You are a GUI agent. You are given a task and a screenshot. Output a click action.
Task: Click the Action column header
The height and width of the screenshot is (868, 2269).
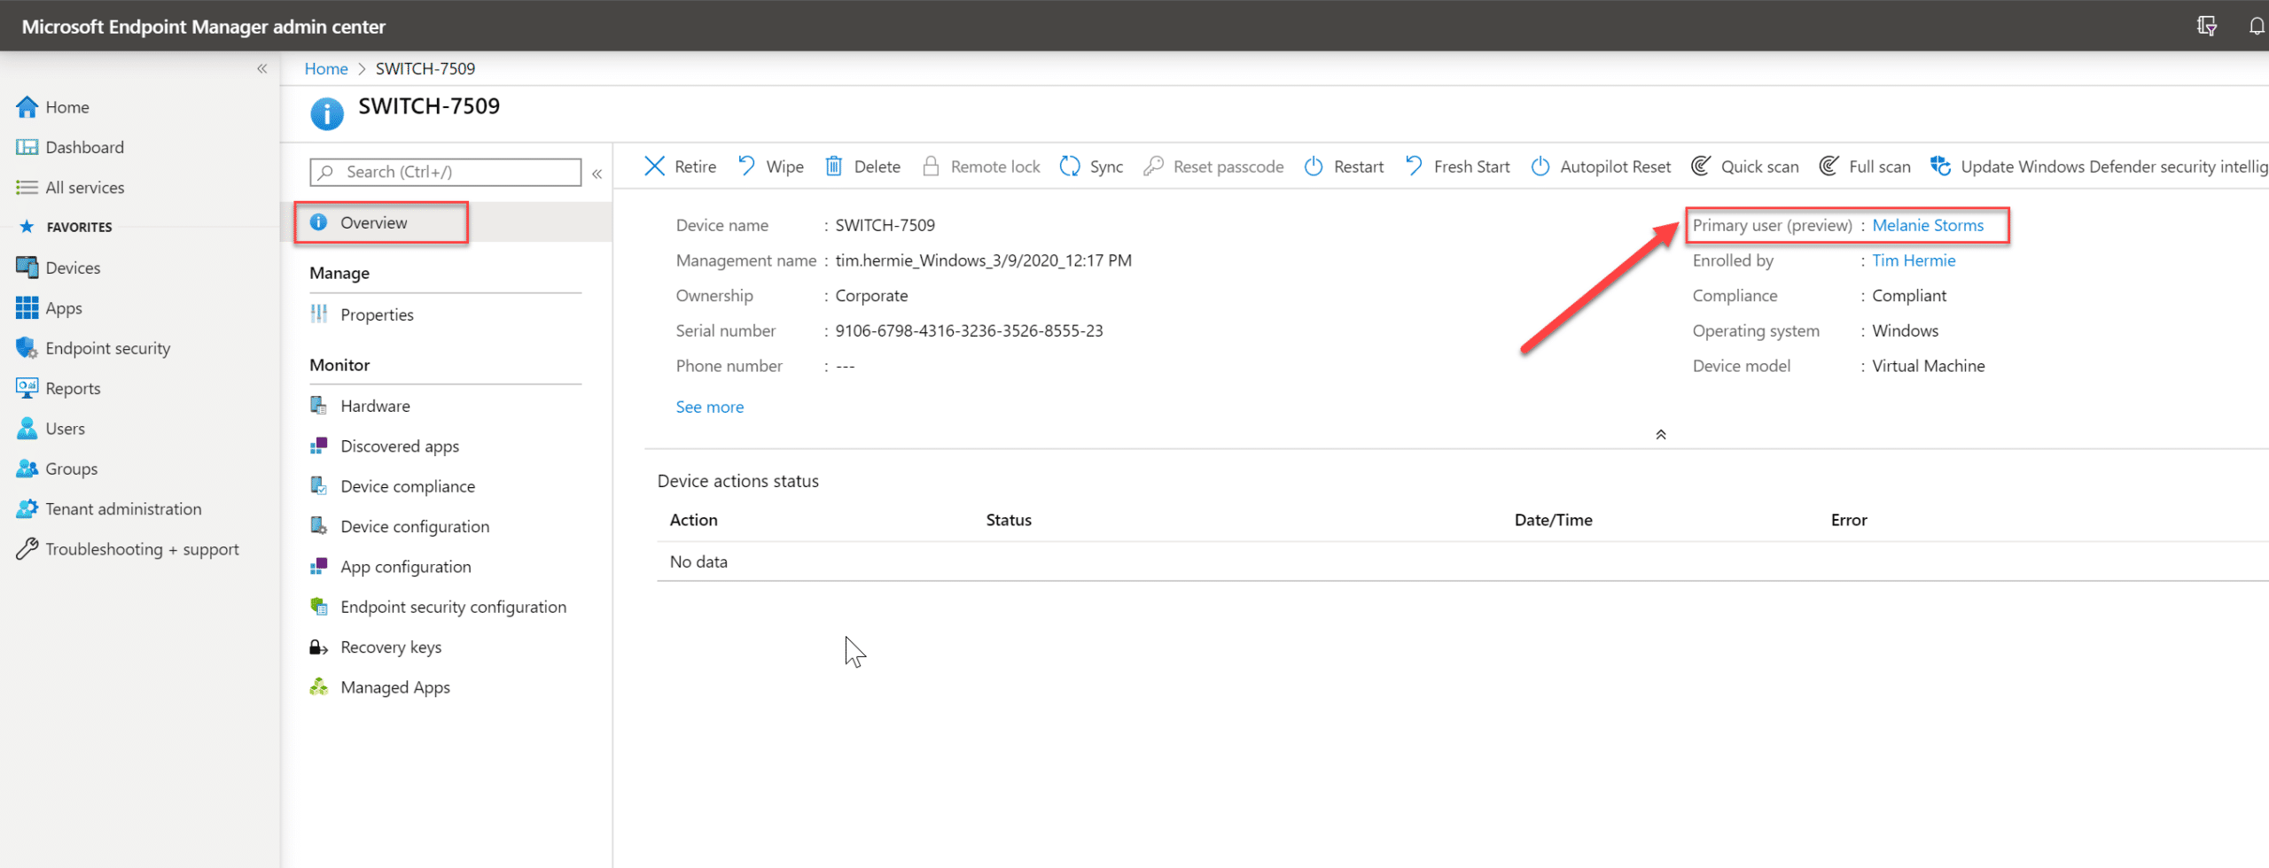(x=694, y=520)
